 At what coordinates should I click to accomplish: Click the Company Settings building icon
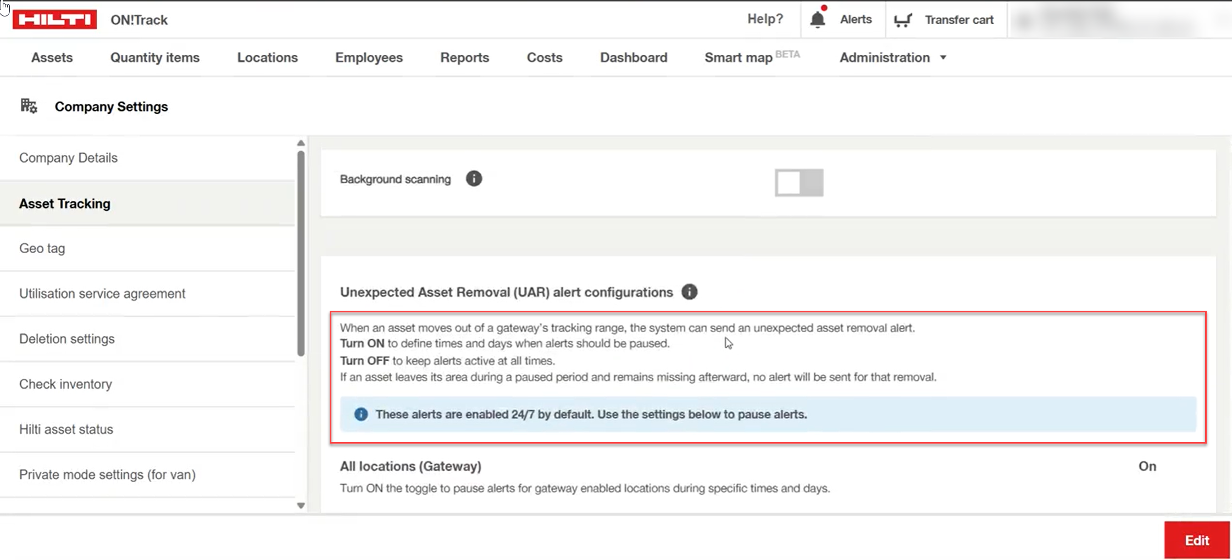[29, 106]
